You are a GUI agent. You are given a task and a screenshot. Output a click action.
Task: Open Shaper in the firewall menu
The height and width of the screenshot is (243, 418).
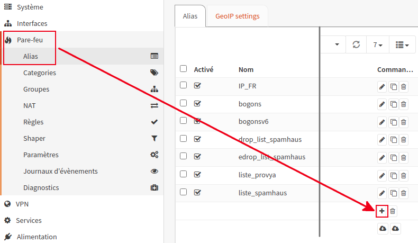click(x=83, y=138)
